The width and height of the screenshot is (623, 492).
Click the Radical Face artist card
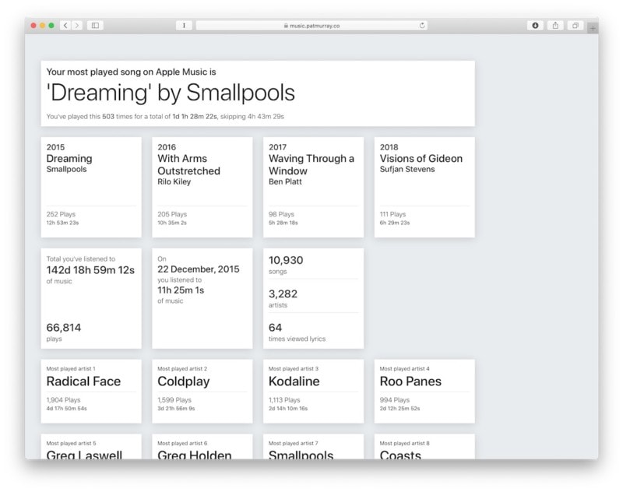coord(90,389)
